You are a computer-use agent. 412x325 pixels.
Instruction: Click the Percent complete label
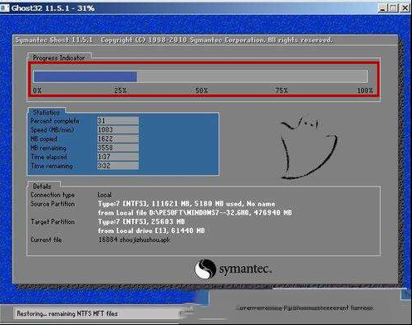tap(55, 121)
